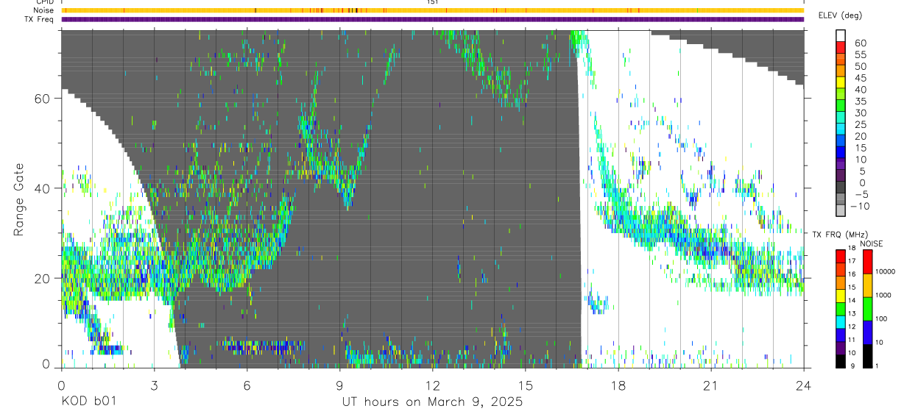Viewport: 904px width, 417px height.
Task: Select cyan segment of the TX FRQ bar
Action: (x=841, y=322)
